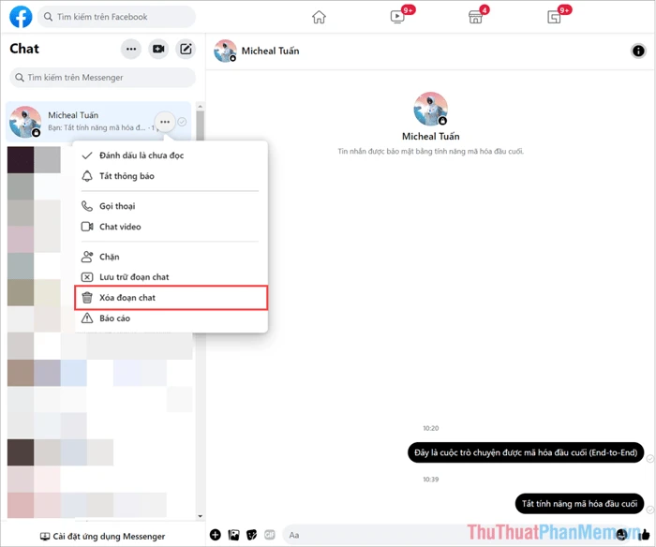Click the profile name 'Micheal Tuấn' under large avatar
656x547 pixels.
click(x=430, y=137)
